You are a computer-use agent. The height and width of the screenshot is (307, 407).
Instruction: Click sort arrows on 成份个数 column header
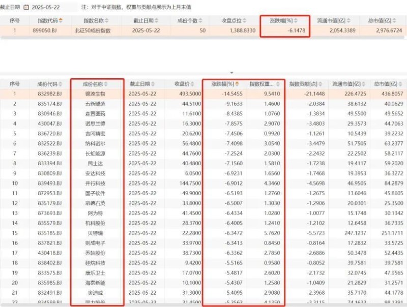(199, 20)
